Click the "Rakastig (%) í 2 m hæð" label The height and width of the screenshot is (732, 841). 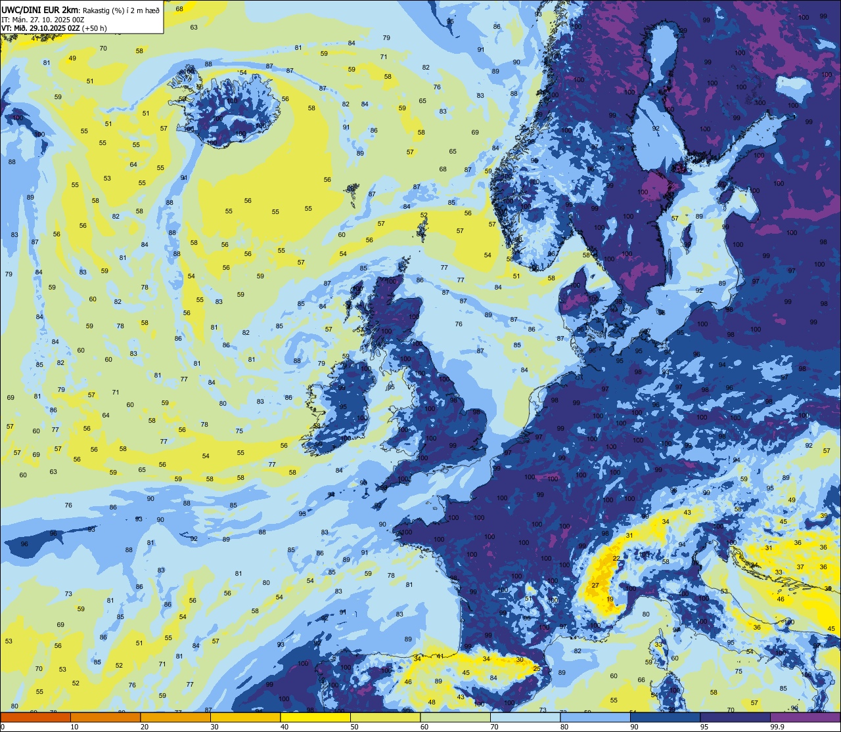[122, 10]
